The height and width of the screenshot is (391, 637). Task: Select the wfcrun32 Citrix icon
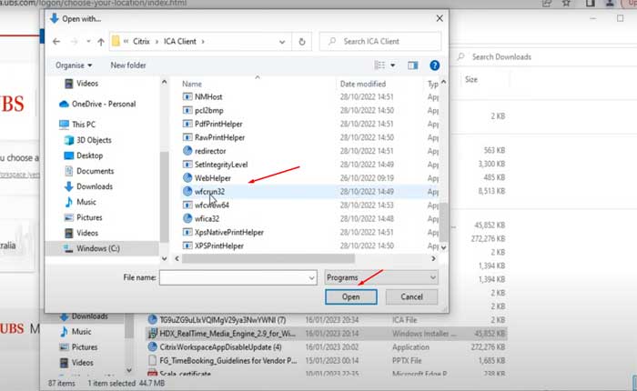(187, 191)
